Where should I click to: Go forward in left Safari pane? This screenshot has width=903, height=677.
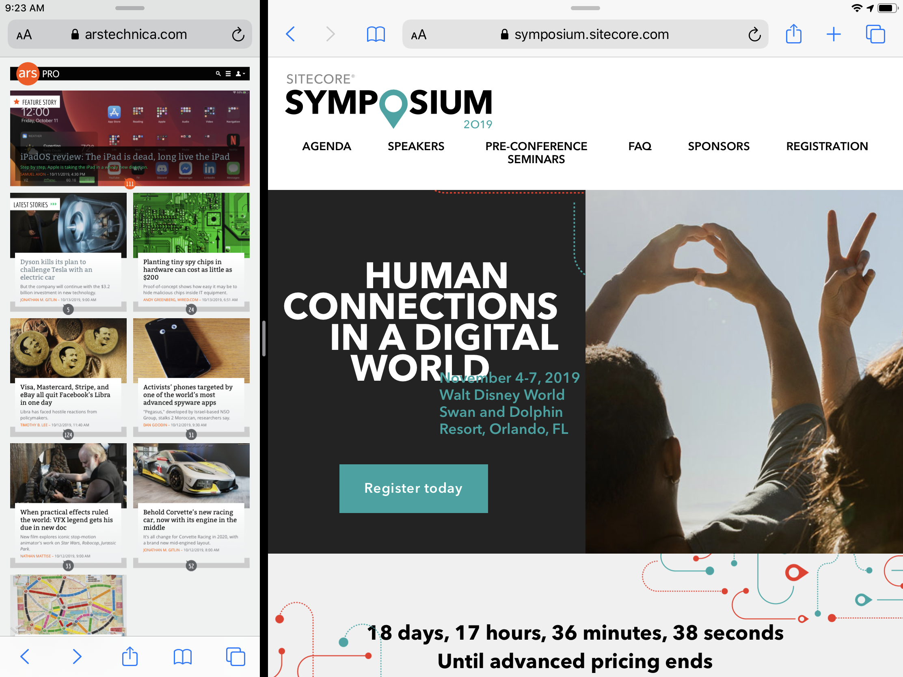tap(77, 657)
